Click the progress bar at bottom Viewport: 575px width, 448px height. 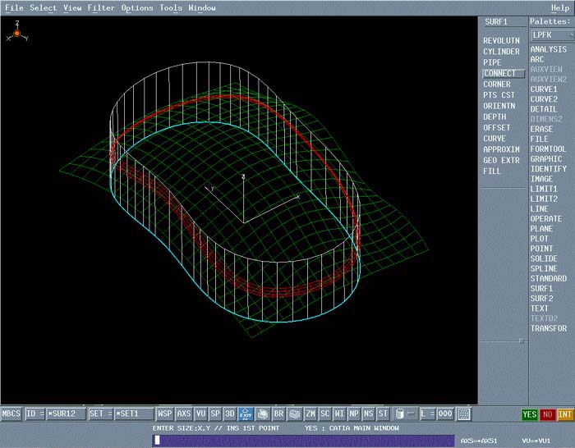click(303, 441)
